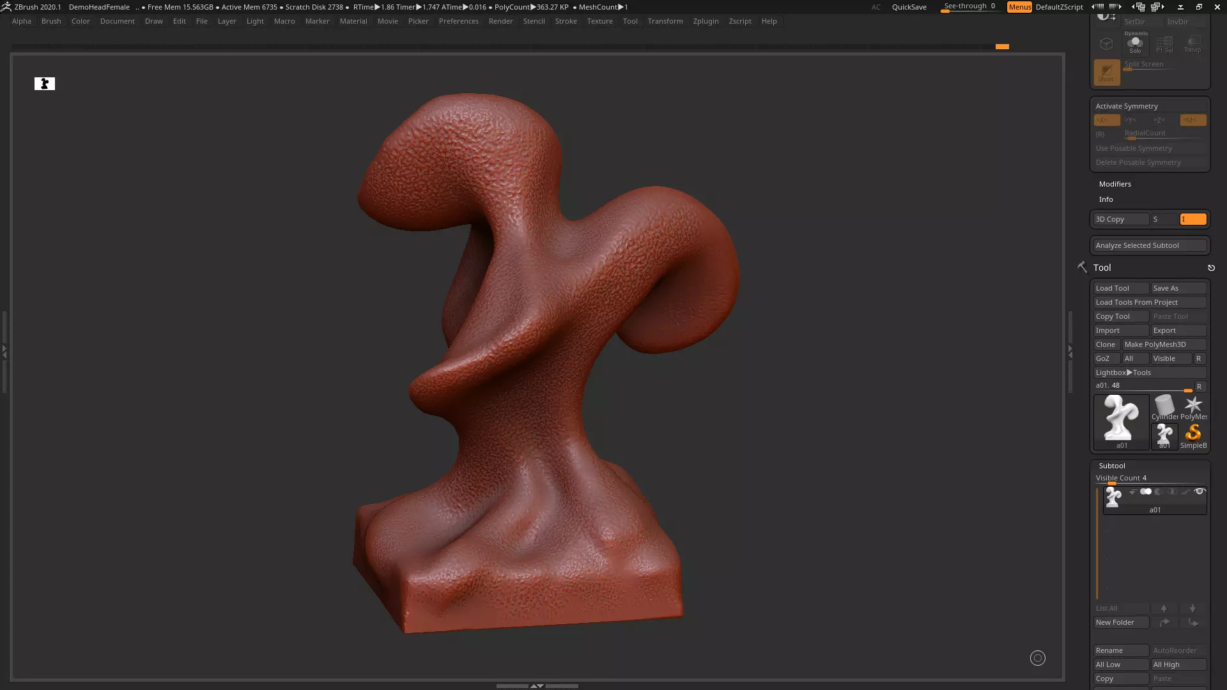The height and width of the screenshot is (690, 1227).
Task: Open the Transform menu
Action: 665,21
